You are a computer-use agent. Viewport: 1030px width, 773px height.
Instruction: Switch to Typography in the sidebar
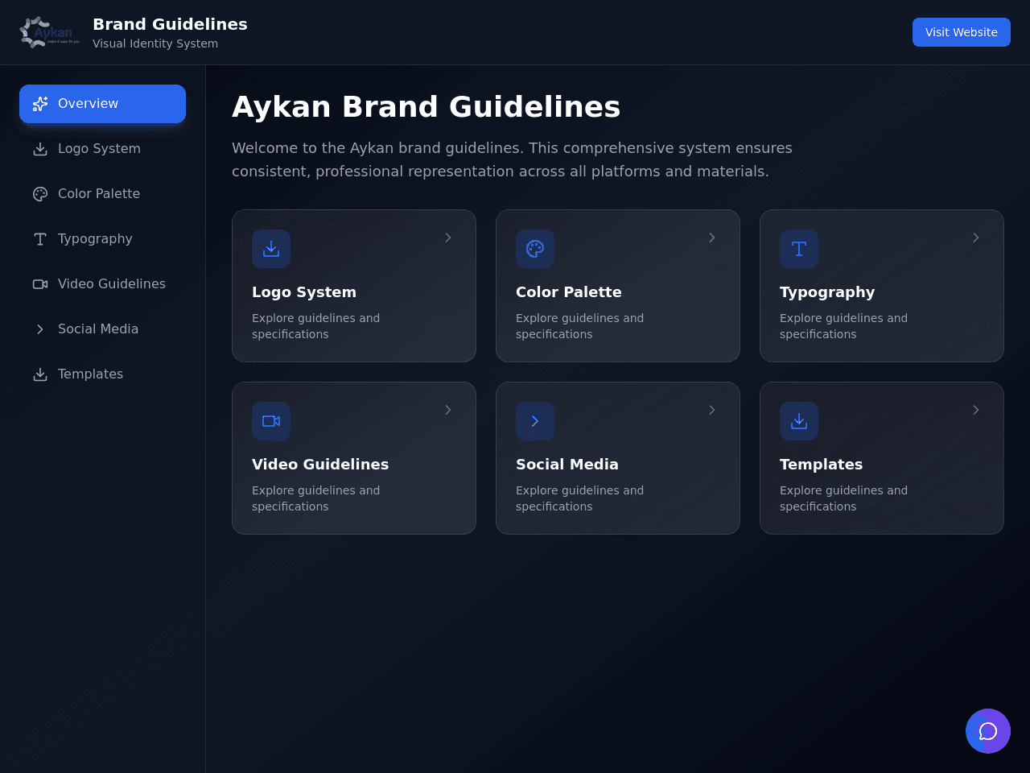point(102,239)
